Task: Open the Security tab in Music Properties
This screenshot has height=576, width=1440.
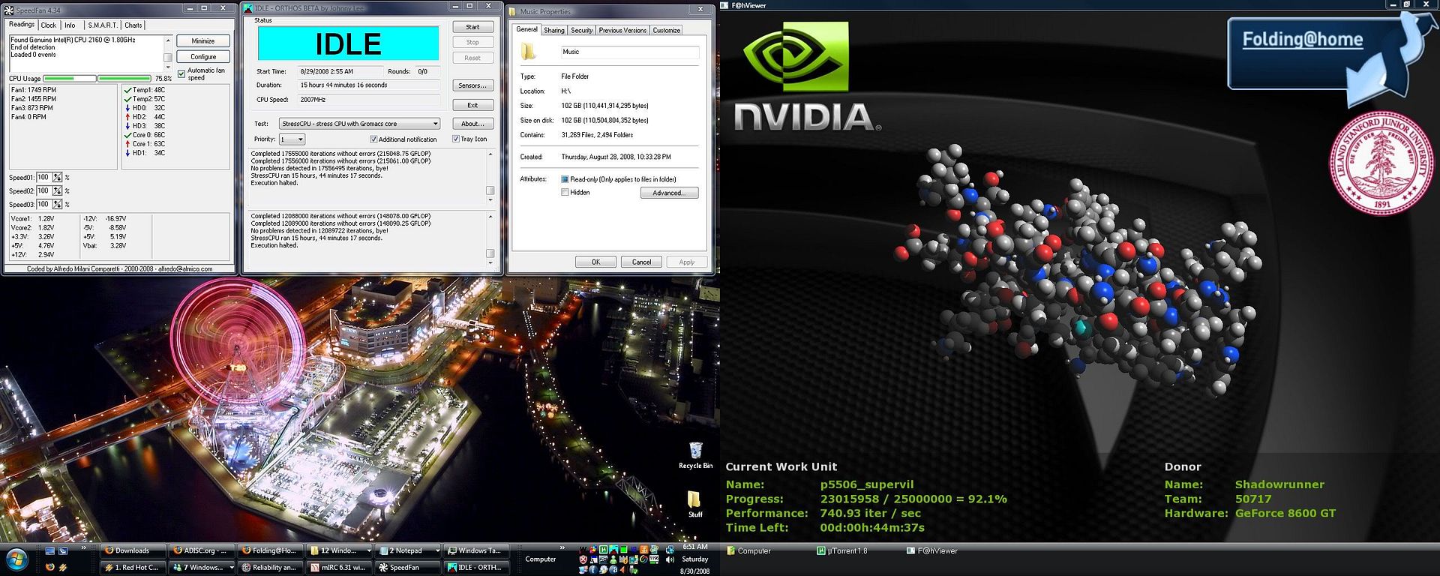Action: click(x=581, y=31)
